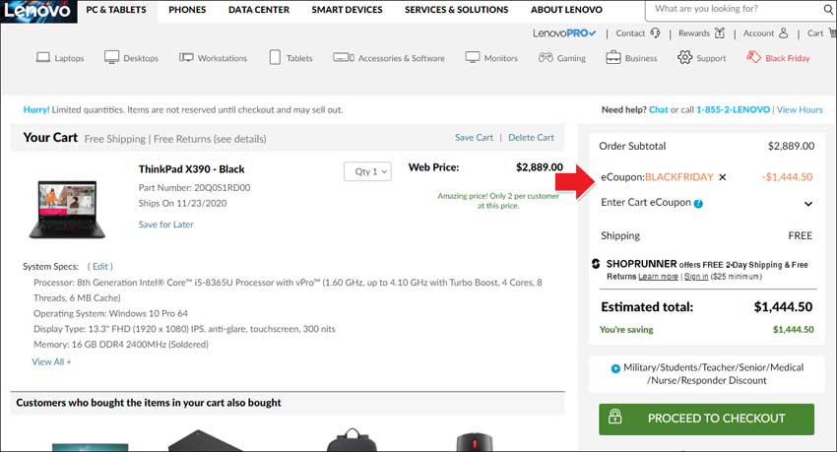
Task: Click the Tablets category icon
Action: coord(275,57)
